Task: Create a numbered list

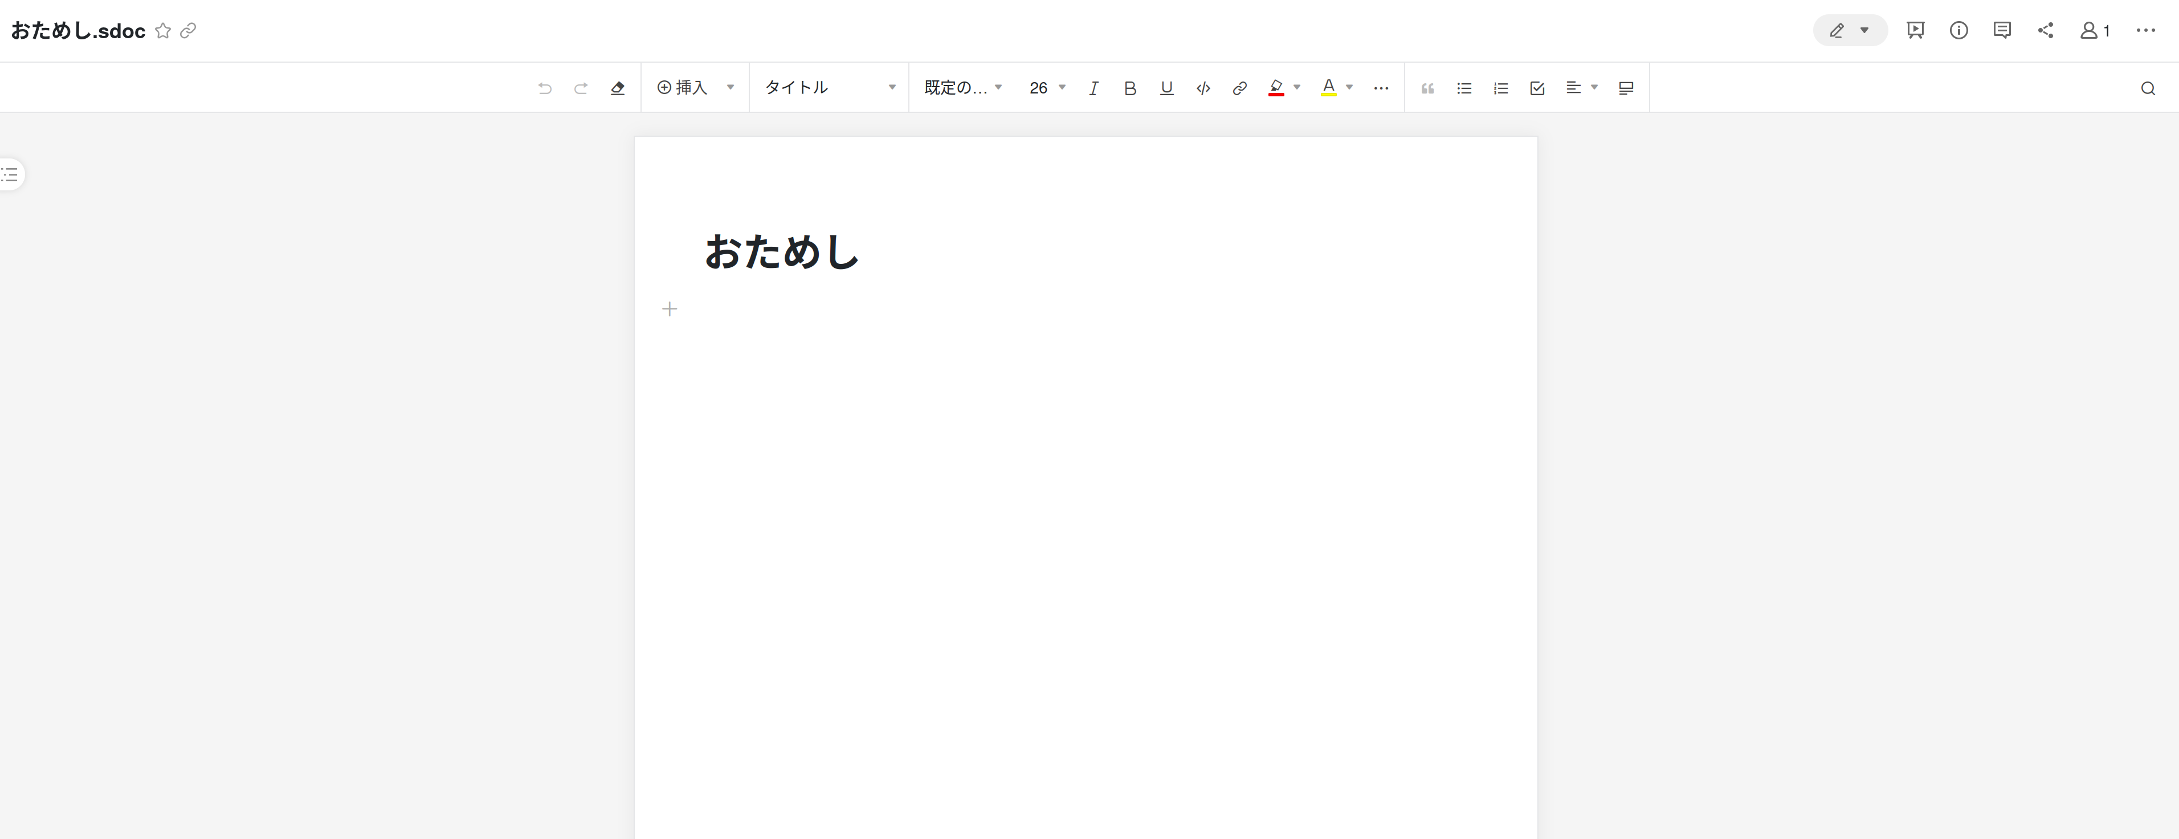Action: coord(1500,88)
